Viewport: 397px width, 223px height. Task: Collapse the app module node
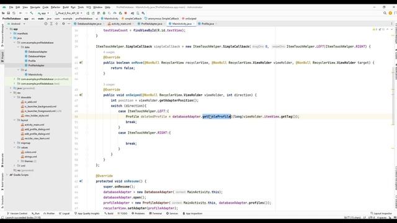(x=7, y=29)
